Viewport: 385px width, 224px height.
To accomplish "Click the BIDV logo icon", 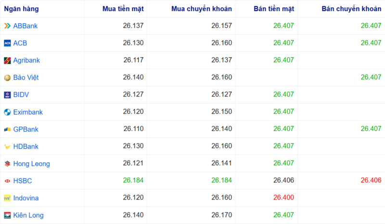I will click(x=7, y=95).
